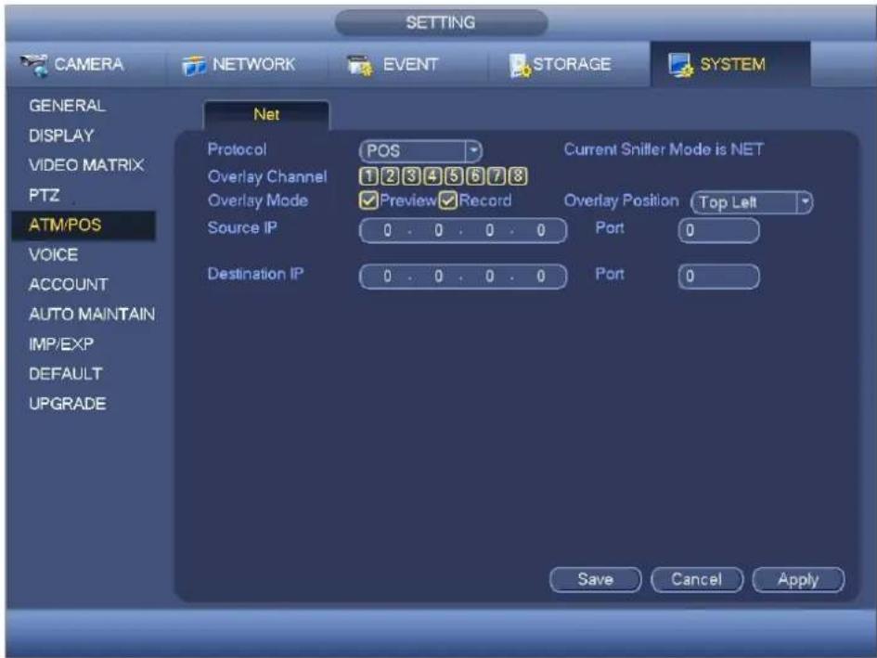This screenshot has height=658, width=877.
Task: Click the 'Current Sniffer Mode is NET' text
Action: 664,149
